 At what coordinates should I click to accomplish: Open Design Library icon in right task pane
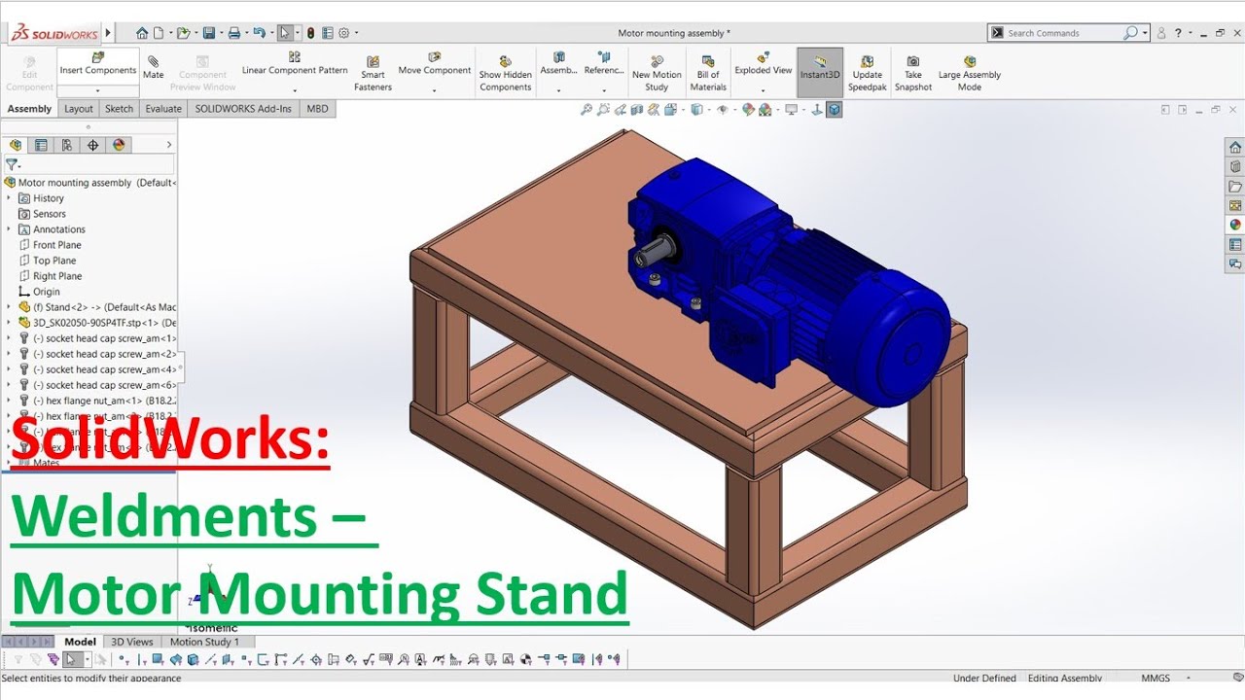[x=1235, y=166]
